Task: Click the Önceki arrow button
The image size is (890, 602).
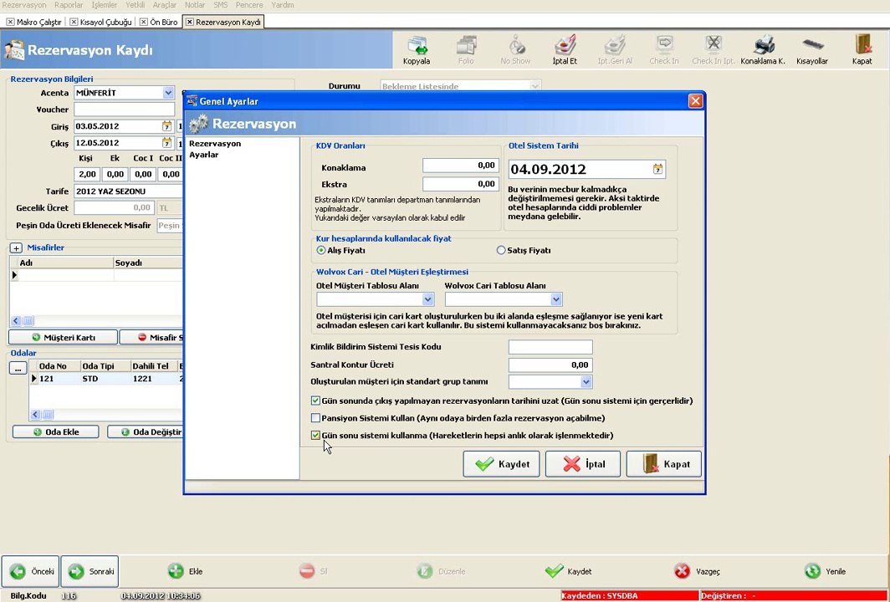Action: point(31,571)
